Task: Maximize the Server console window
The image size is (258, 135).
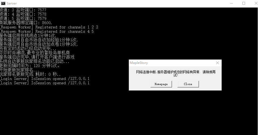Action: tap(244, 3)
